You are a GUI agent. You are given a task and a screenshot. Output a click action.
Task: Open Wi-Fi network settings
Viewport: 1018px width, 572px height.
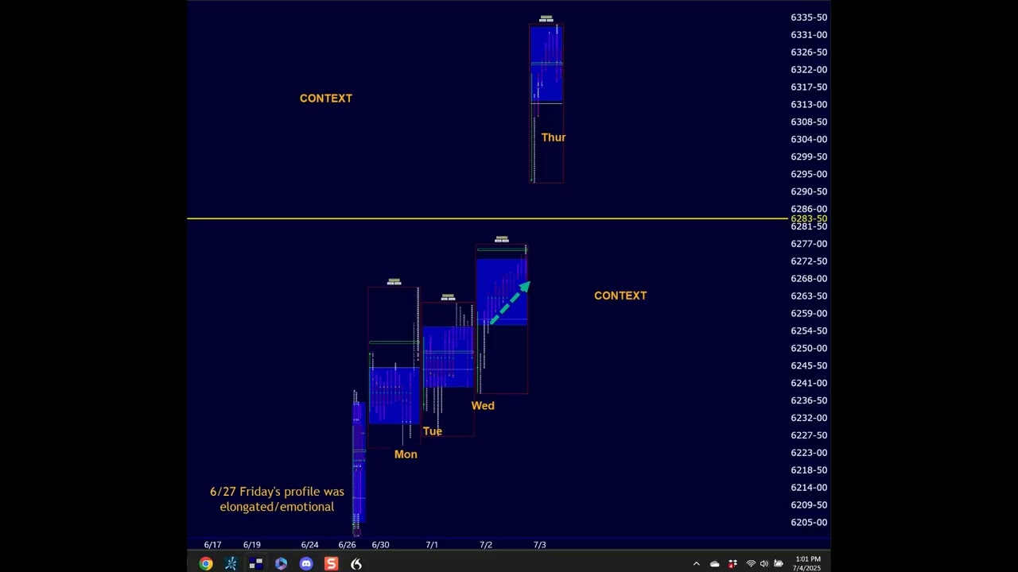751,564
